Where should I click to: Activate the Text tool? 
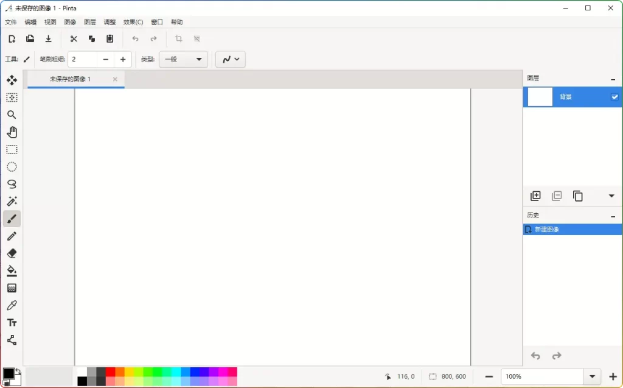click(12, 322)
